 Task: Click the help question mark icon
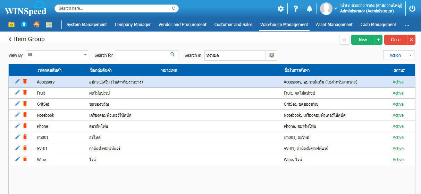click(295, 9)
